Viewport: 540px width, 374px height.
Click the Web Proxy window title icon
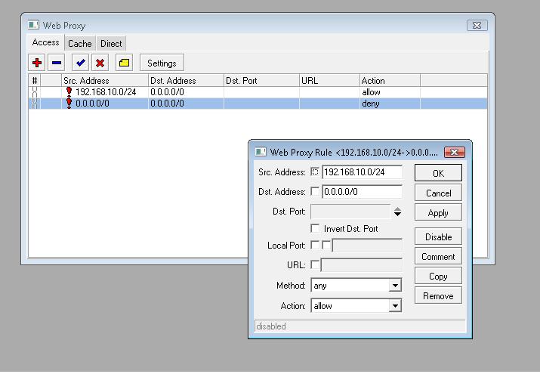pyautogui.click(x=33, y=25)
